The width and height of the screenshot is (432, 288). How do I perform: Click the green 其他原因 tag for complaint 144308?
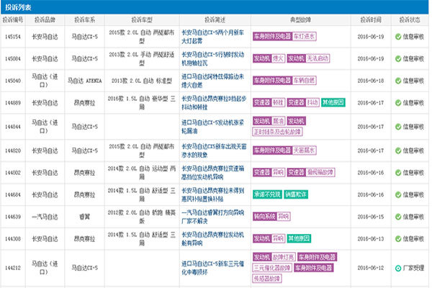pyautogui.click(x=299, y=238)
